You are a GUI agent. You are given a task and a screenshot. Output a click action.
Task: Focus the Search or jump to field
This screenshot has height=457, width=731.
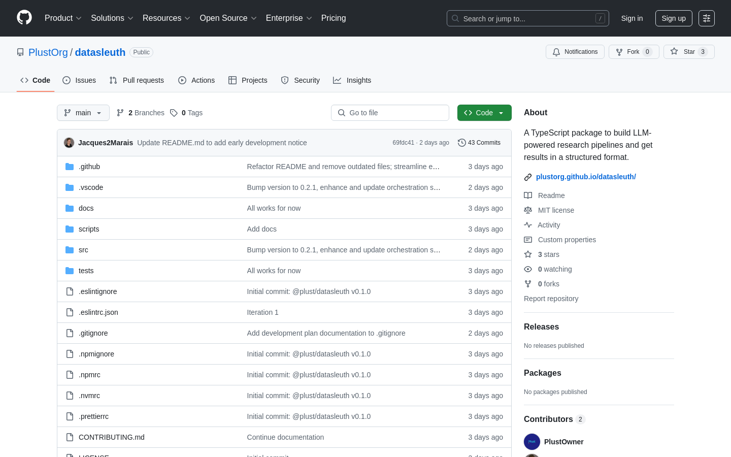tap(528, 18)
